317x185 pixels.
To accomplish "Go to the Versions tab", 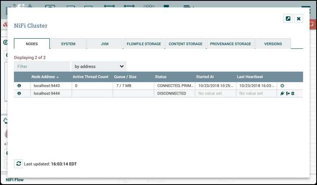I will point(273,44).
